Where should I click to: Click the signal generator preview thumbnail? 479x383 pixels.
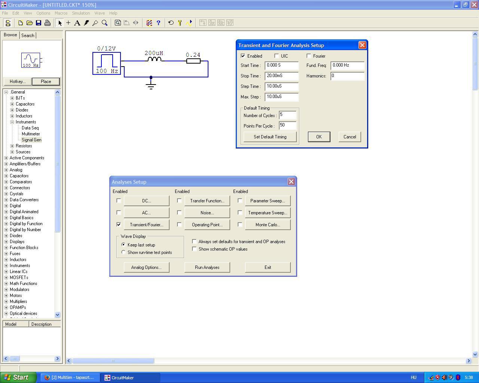click(31, 60)
